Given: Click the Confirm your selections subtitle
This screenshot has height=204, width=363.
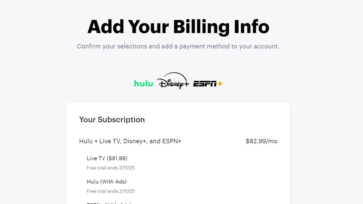Looking at the screenshot, I should pos(178,47).
